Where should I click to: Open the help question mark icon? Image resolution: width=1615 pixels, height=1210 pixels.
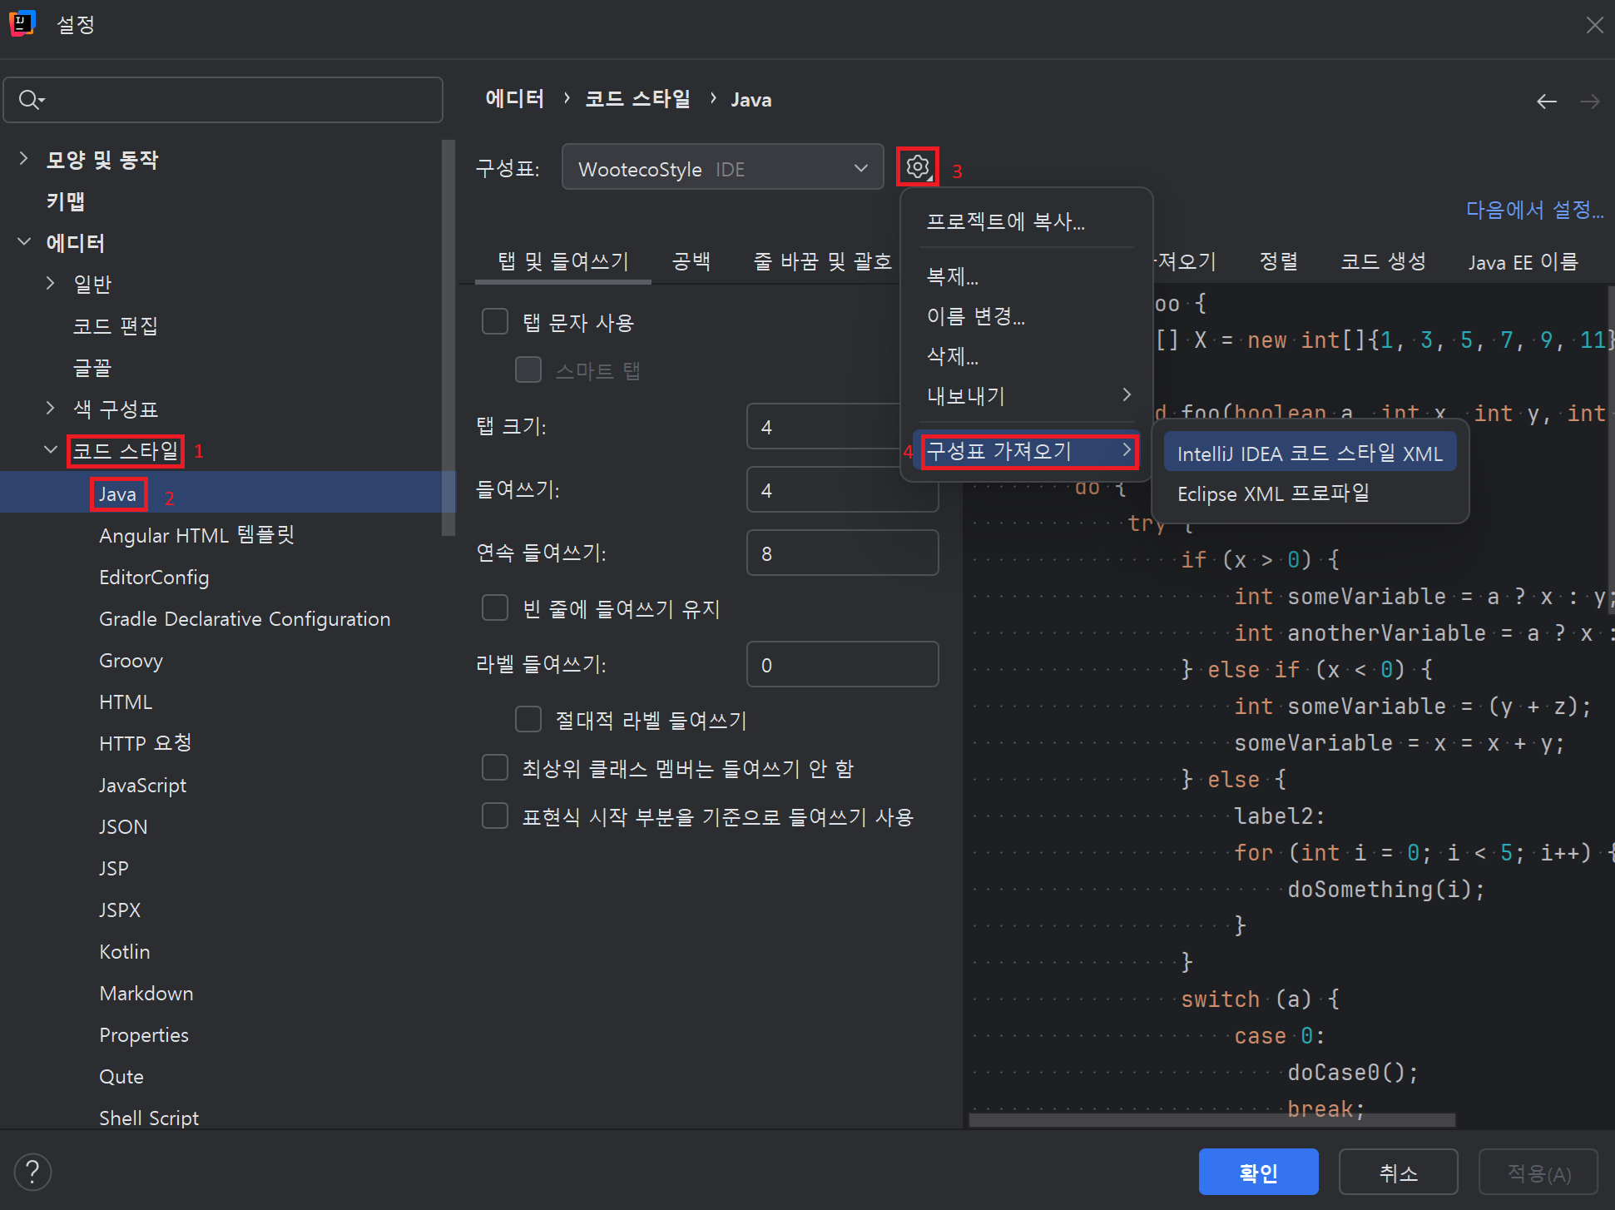32,1172
